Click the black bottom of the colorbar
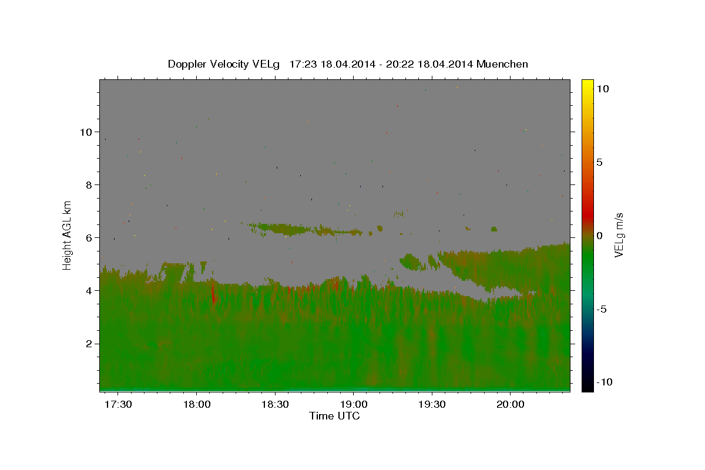The image size is (705, 470). 587,385
